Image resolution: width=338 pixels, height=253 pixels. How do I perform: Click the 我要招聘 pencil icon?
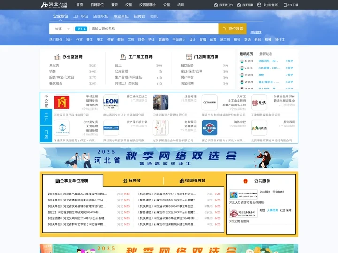tap(239, 5)
